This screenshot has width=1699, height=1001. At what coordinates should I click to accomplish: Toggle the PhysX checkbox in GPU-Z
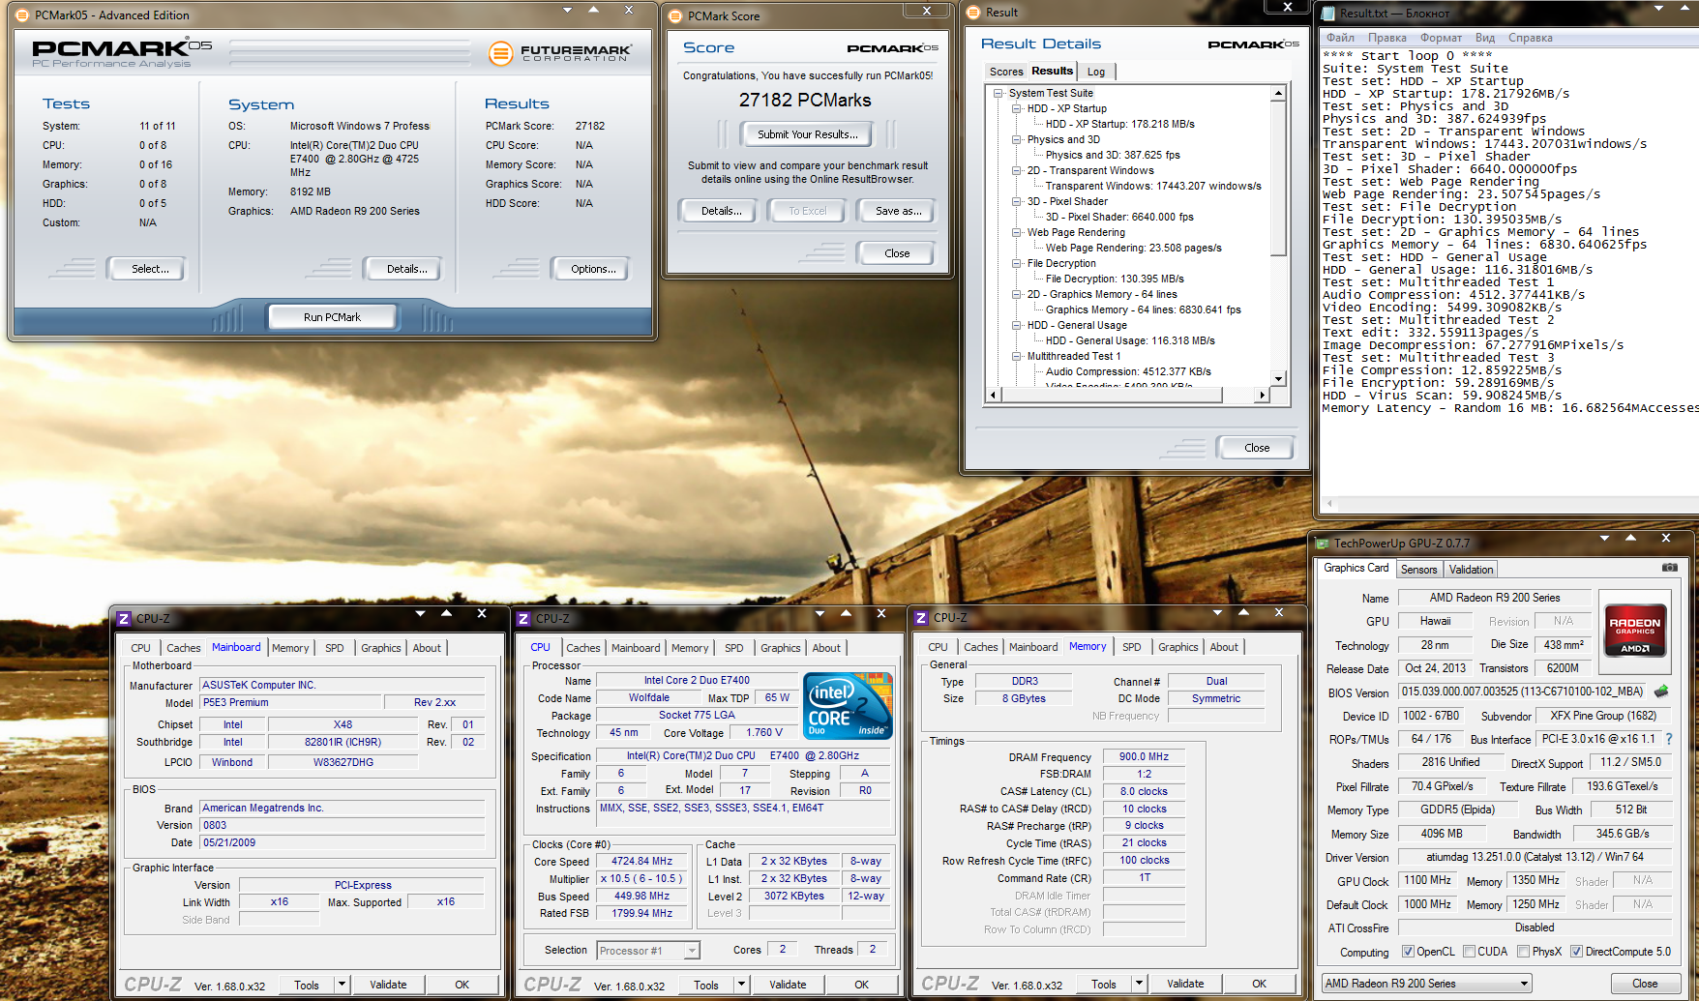[1523, 952]
